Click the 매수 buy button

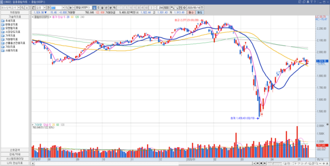[191, 12]
